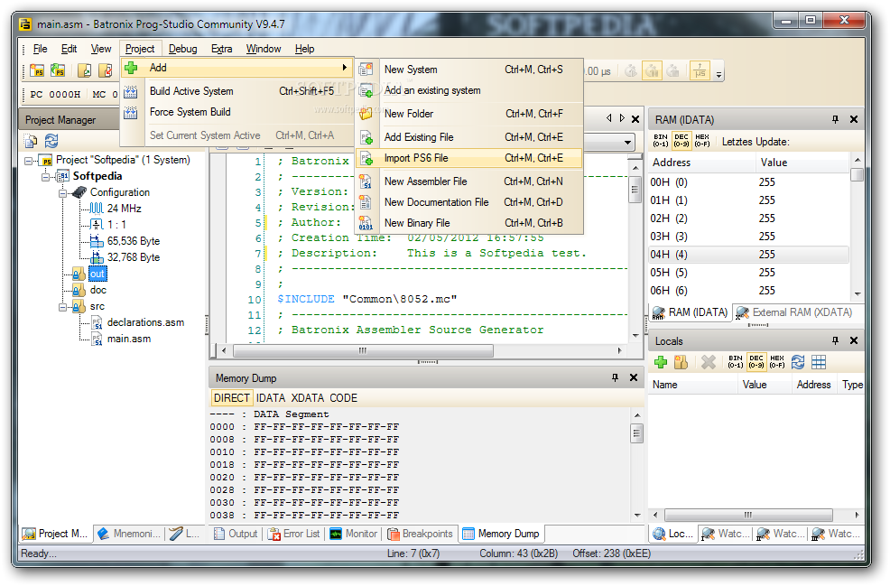Click the editor horizontal scrollbar thumb

click(x=363, y=351)
